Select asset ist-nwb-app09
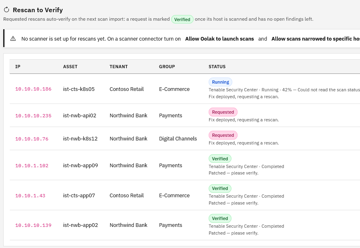The width and height of the screenshot is (360, 248). [81, 165]
